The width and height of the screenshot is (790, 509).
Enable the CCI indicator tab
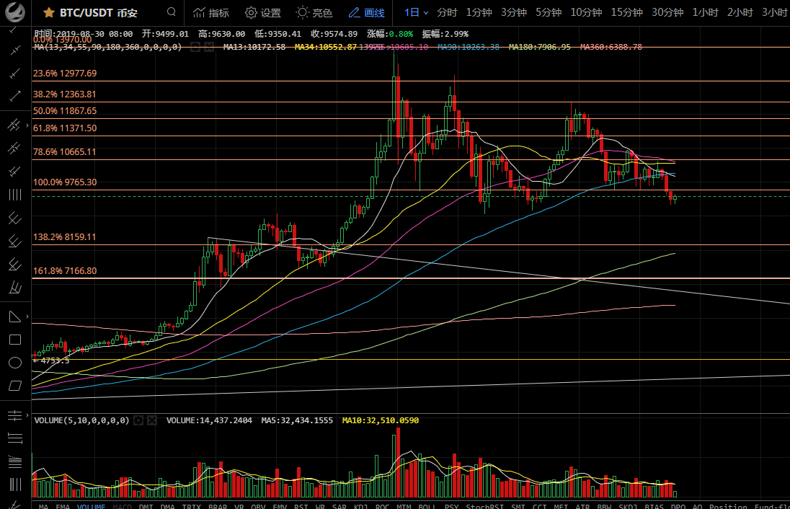click(540, 506)
